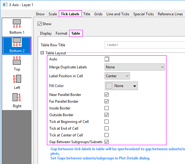Open the Line and Ticks tab
The image size is (185, 164).
pos(118,14)
